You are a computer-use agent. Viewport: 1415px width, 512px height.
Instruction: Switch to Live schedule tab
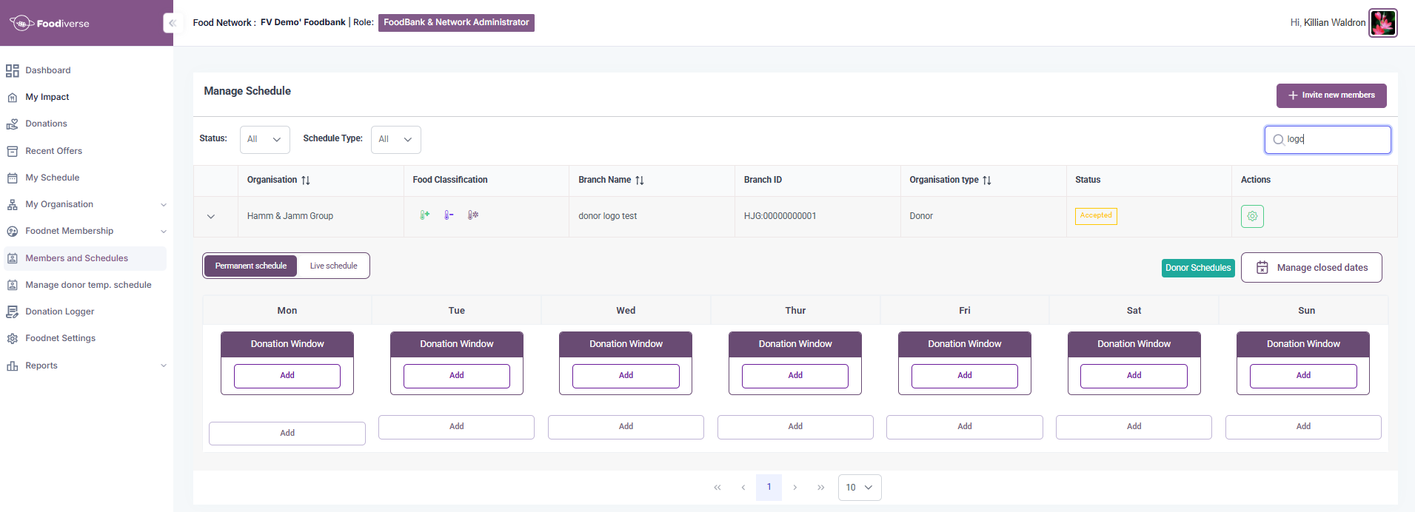333,266
